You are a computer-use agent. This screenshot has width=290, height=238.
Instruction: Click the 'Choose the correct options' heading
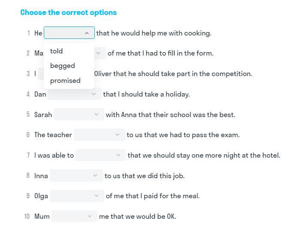(x=69, y=12)
